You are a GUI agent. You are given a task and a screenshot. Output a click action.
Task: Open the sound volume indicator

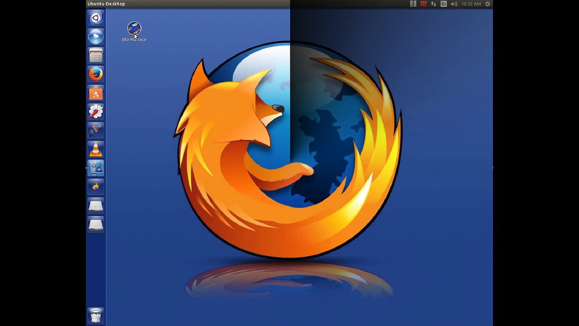(x=454, y=4)
